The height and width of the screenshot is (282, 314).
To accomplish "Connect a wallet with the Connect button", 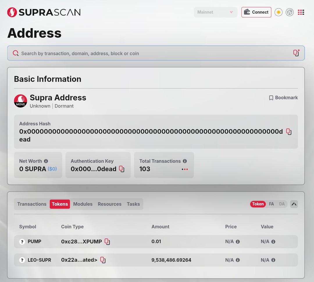I will (x=256, y=12).
